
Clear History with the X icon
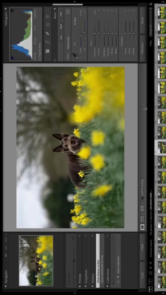93,236
